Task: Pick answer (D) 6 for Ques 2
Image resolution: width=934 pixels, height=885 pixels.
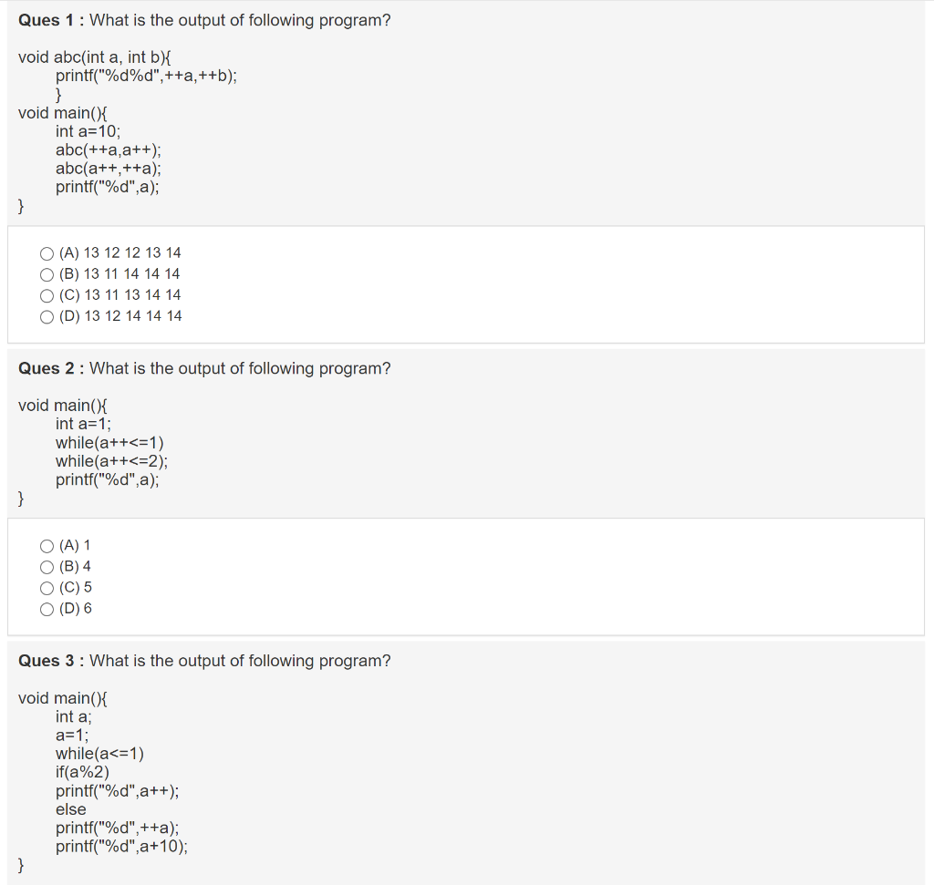Action: click(47, 609)
